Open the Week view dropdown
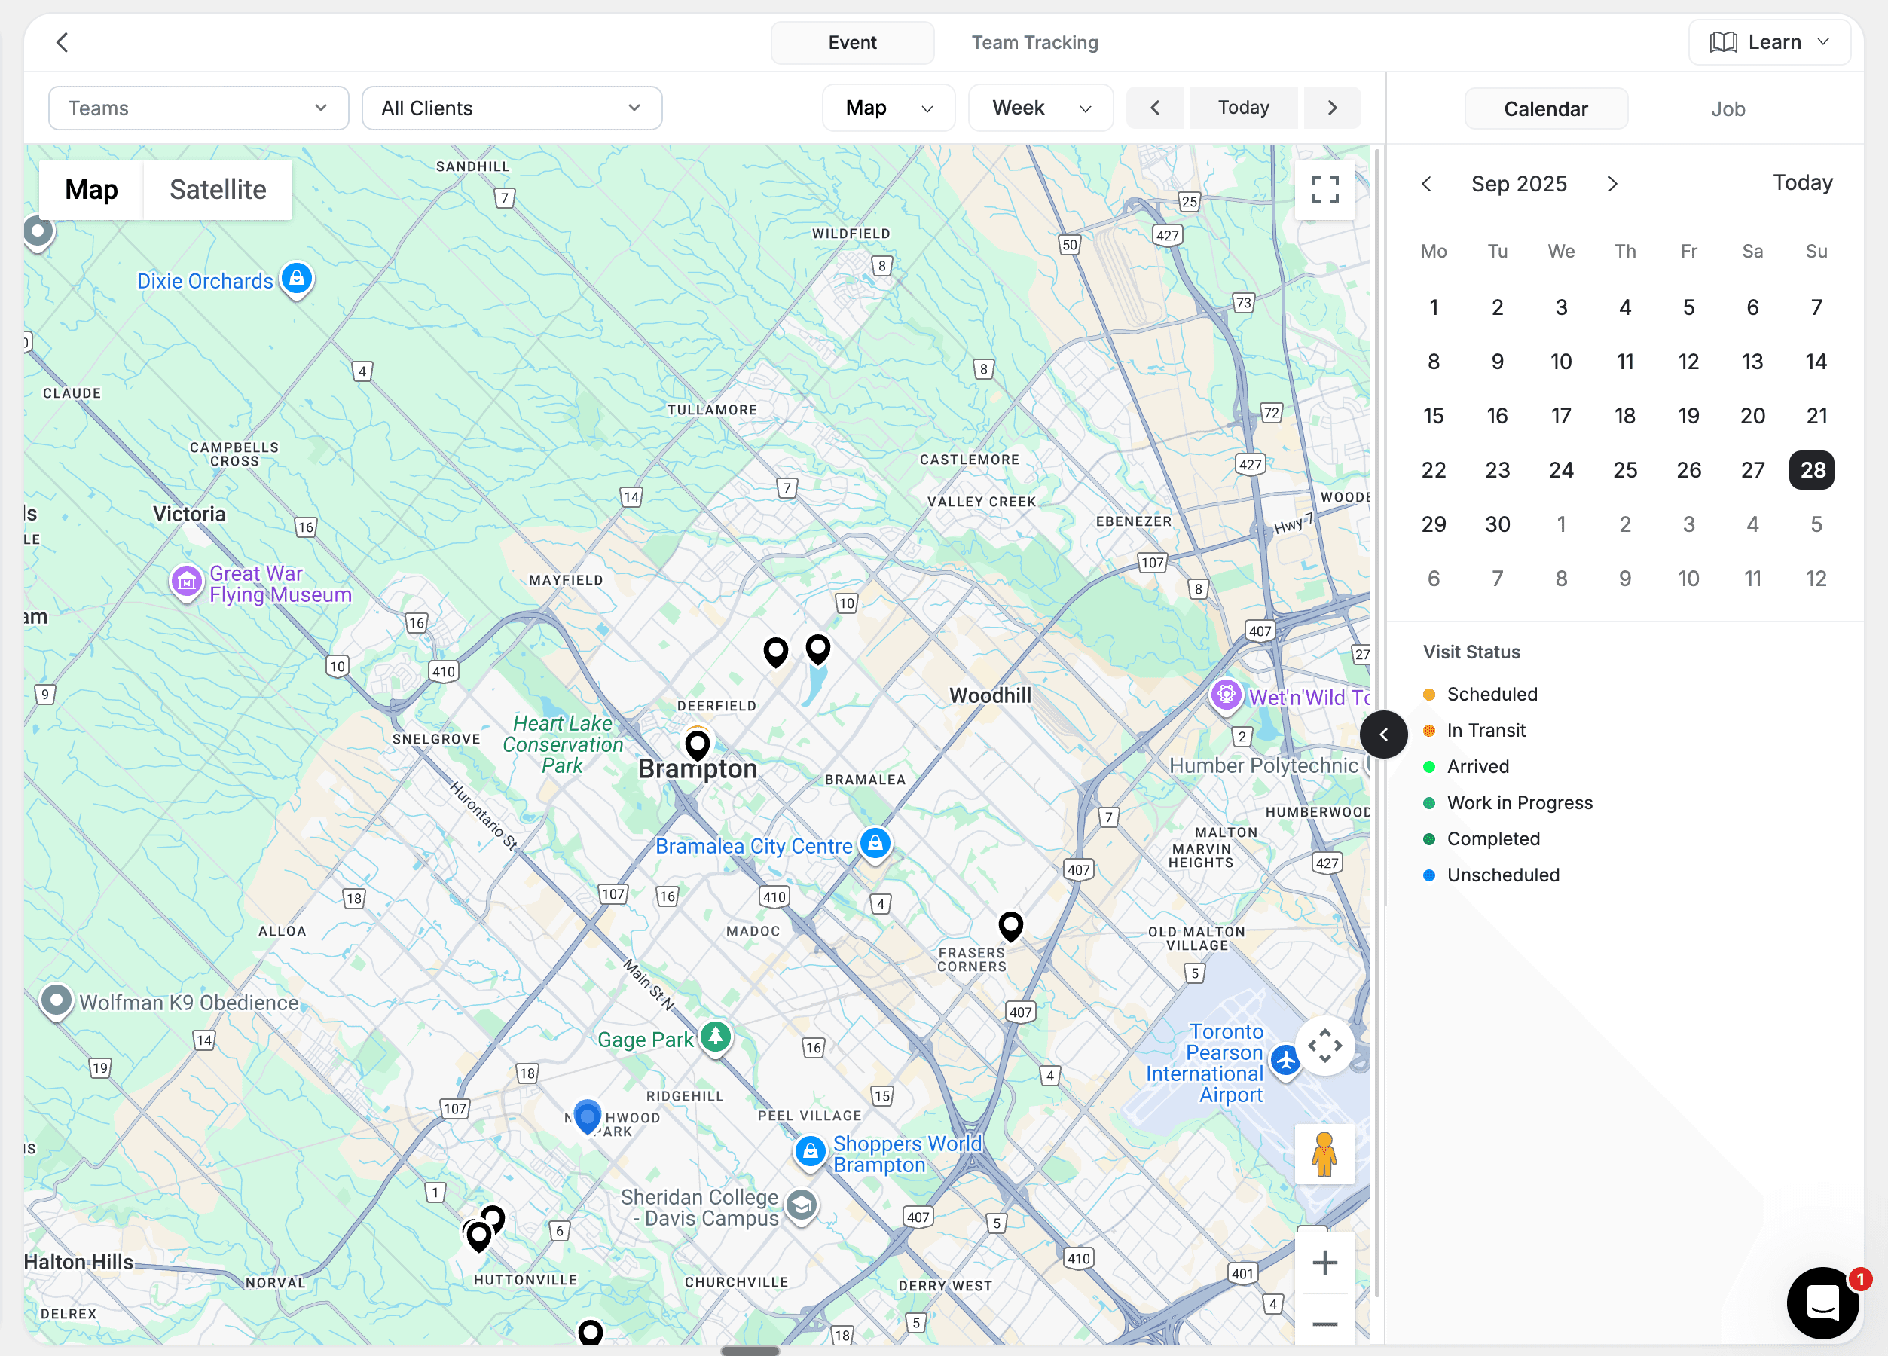This screenshot has height=1356, width=1888. [x=1040, y=108]
